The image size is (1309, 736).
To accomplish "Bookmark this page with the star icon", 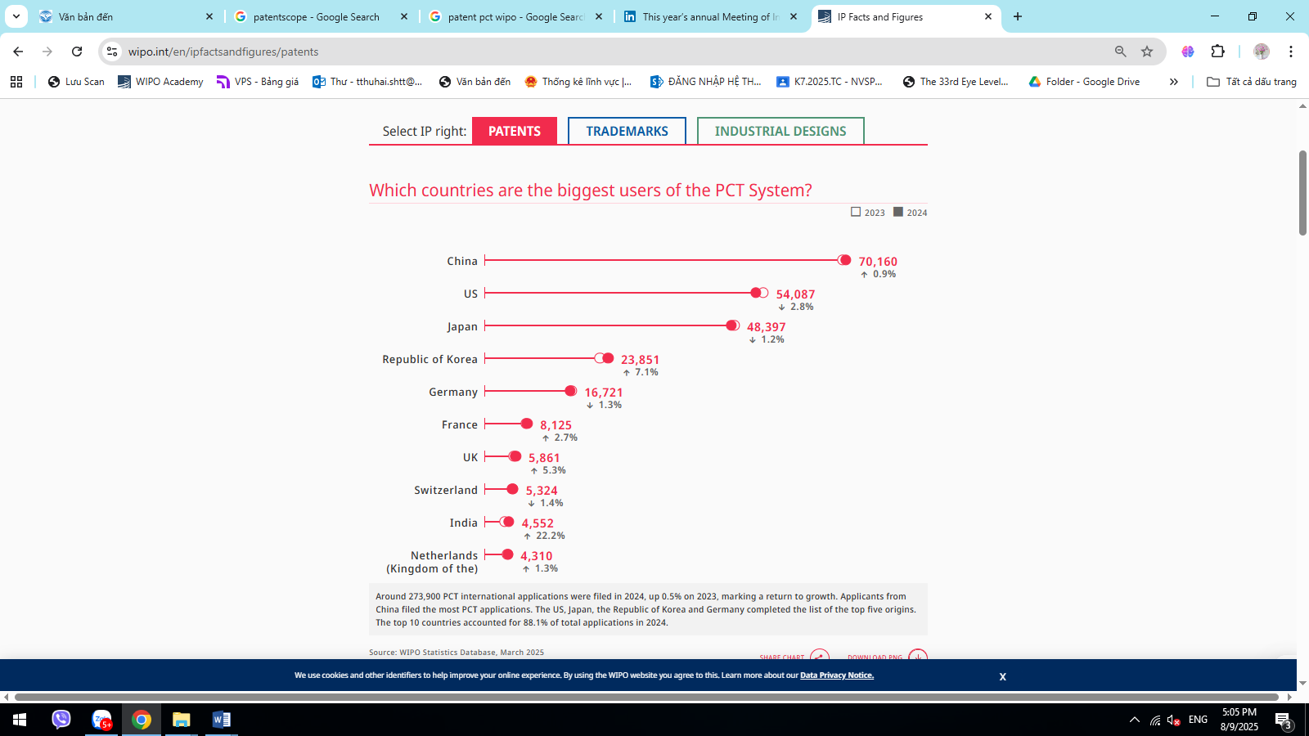I will coord(1147,52).
